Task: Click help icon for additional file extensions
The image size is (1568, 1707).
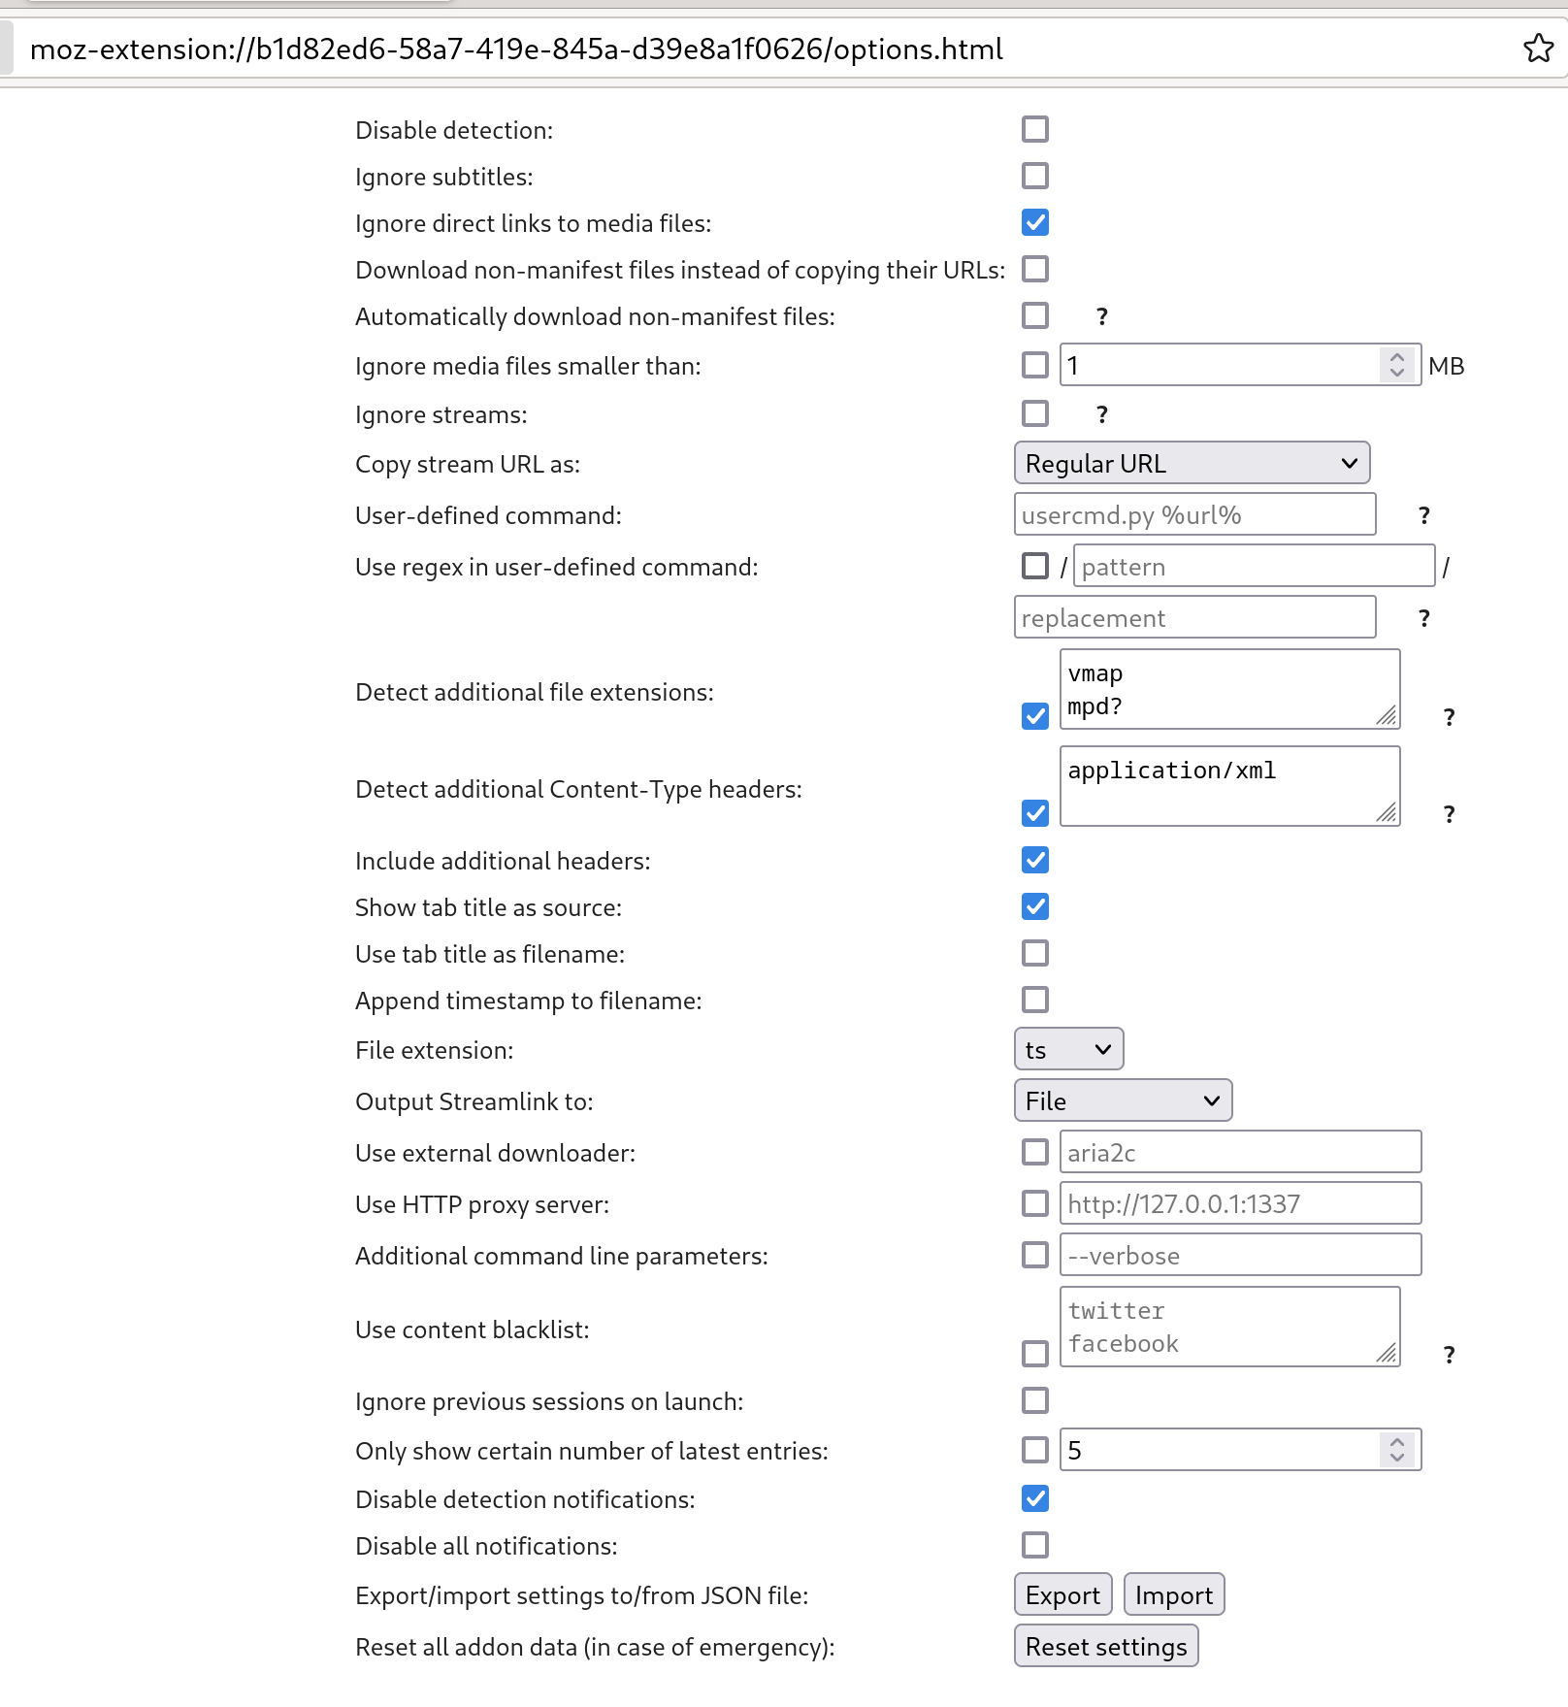Action: tap(1449, 718)
